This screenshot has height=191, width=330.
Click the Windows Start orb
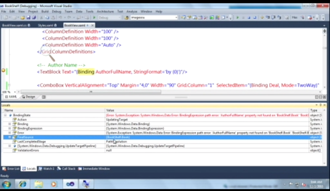coord(6,184)
